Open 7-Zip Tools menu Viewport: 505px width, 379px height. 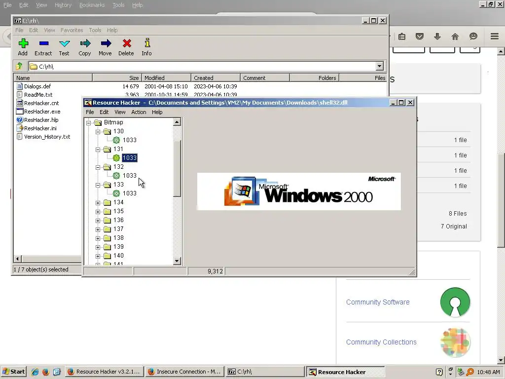(95, 30)
